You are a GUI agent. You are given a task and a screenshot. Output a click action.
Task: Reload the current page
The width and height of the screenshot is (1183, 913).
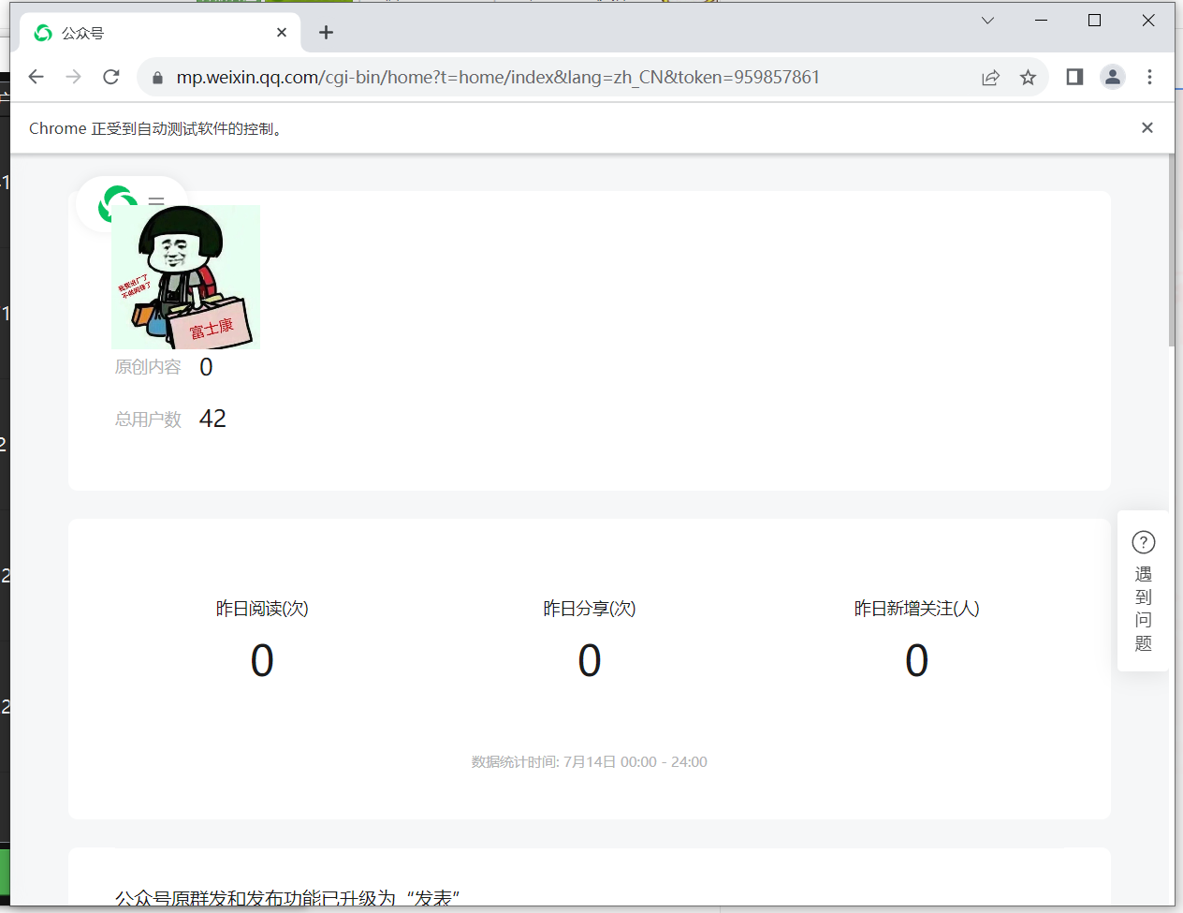110,77
